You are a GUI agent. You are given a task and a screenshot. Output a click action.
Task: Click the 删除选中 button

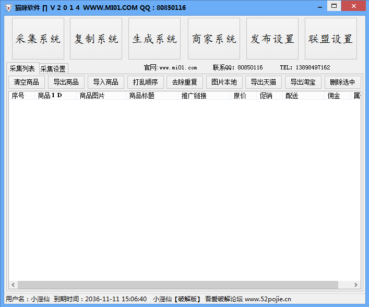[342, 82]
